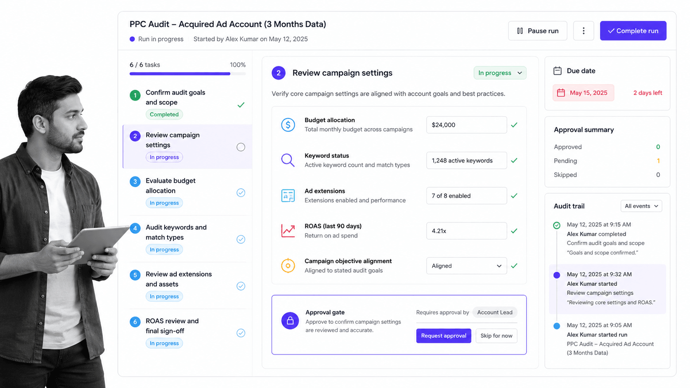Click green checkmark for Confirm audit goals task
Viewport: 690px width, 388px height.
[241, 105]
